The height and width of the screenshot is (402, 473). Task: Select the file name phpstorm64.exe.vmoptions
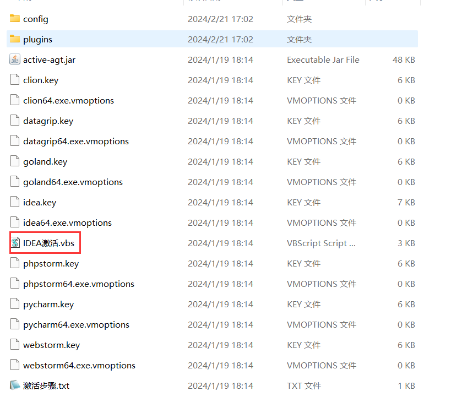(x=79, y=284)
